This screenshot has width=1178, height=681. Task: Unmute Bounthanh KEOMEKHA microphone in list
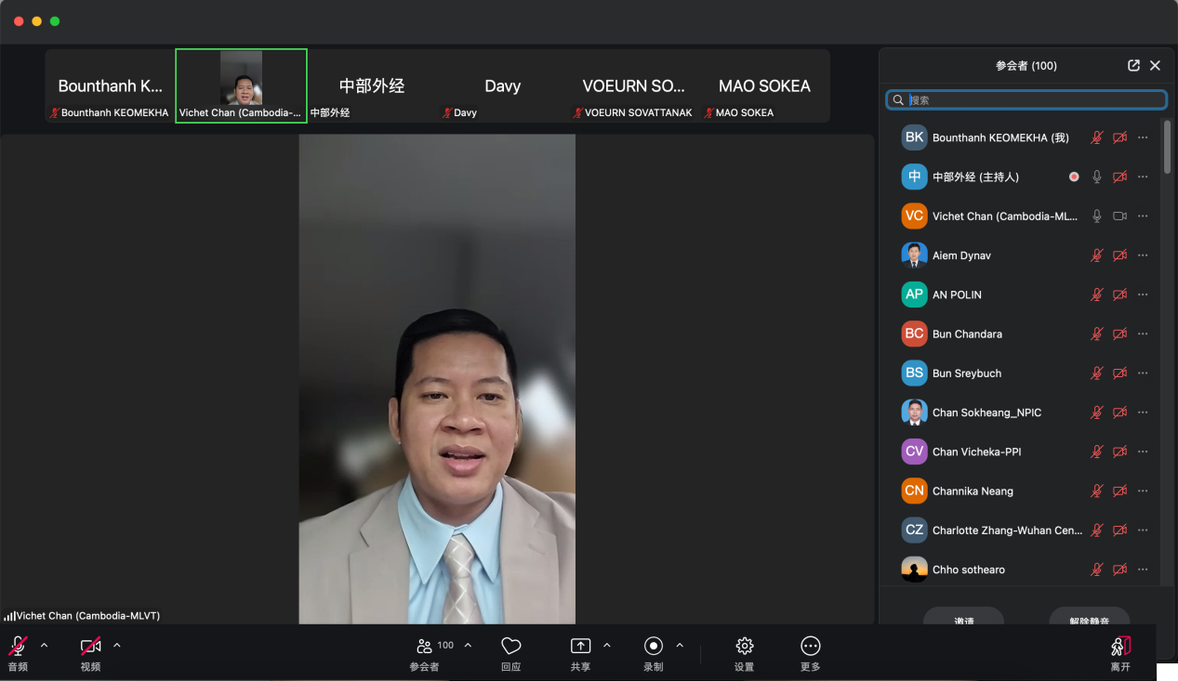(1097, 138)
